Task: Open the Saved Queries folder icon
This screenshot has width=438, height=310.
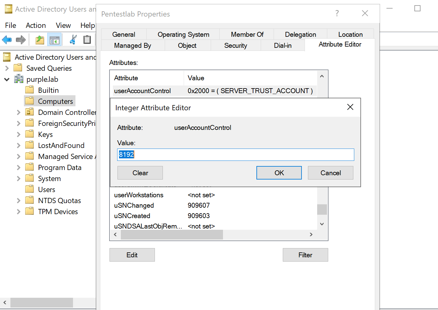Action: pyautogui.click(x=18, y=68)
